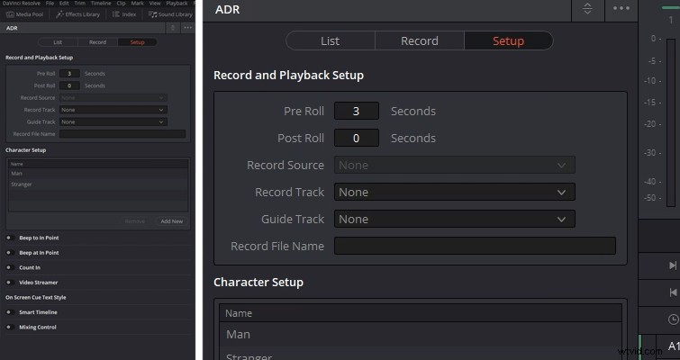This screenshot has height=360, width=680.
Task: Click the skip-to-next icon beside the meter
Action: pos(673,265)
